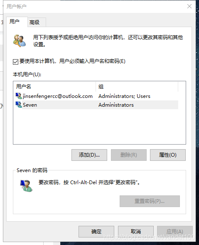Toggle the 用户必须输入用户名和密码 checkbox
The height and width of the screenshot is (245, 199).
[x=16, y=62]
